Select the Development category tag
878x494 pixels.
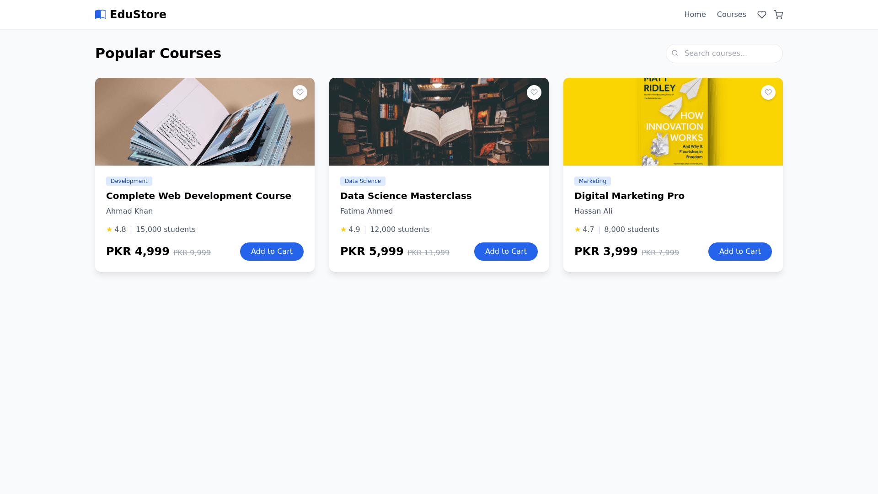pyautogui.click(x=129, y=181)
